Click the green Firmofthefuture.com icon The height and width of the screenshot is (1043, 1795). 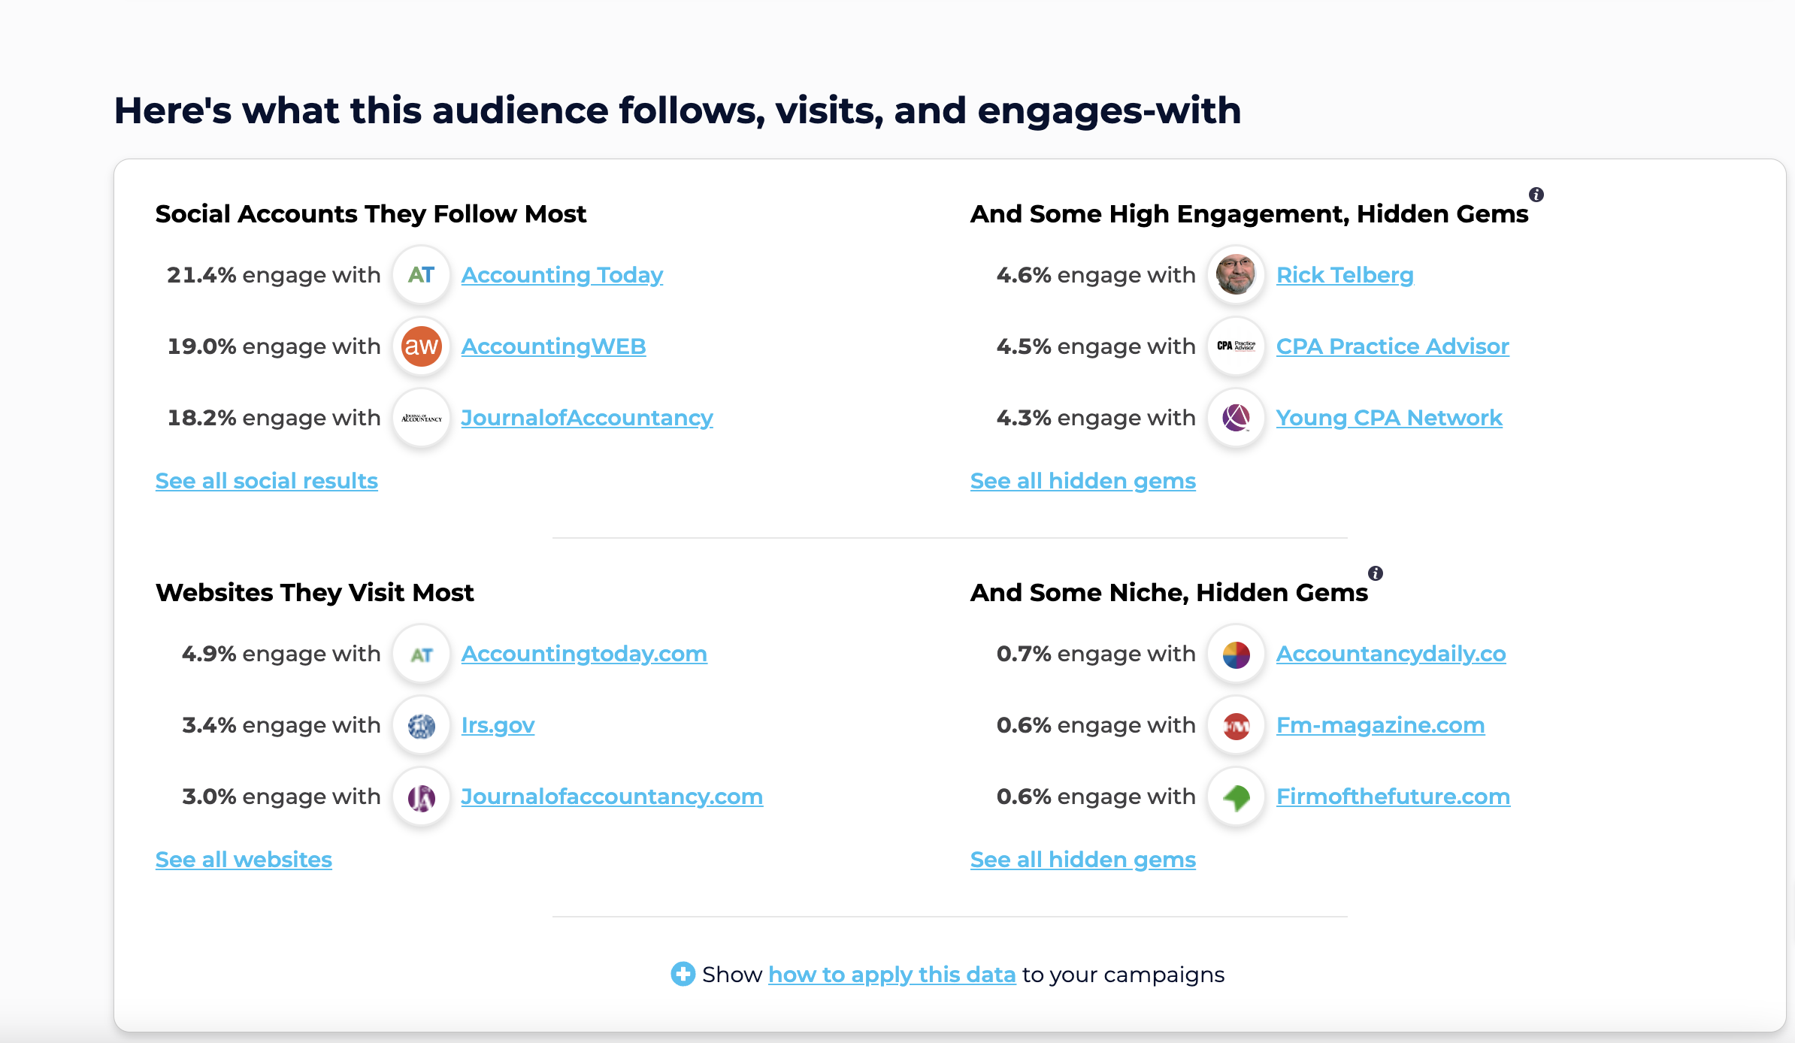pos(1236,797)
